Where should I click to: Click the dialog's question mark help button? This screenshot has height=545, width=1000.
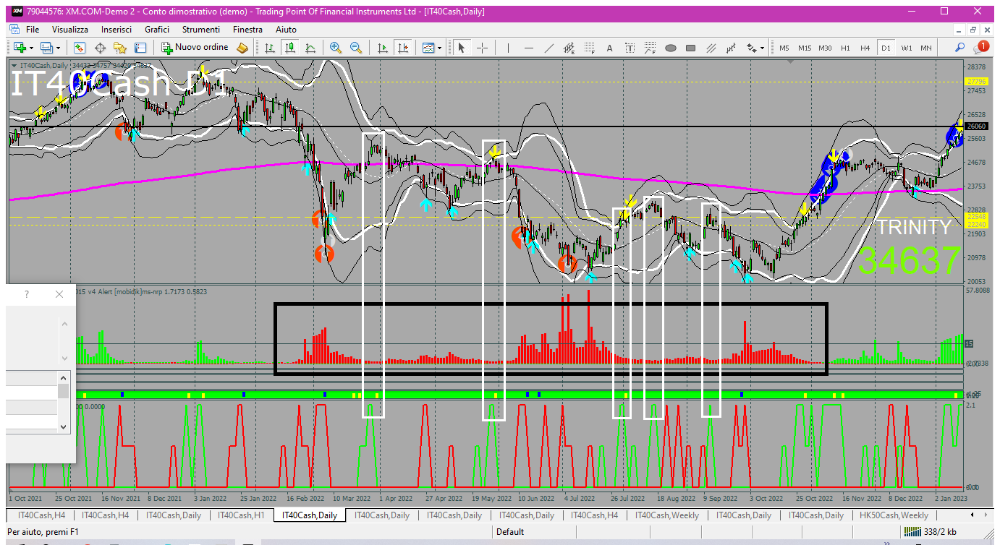point(27,294)
